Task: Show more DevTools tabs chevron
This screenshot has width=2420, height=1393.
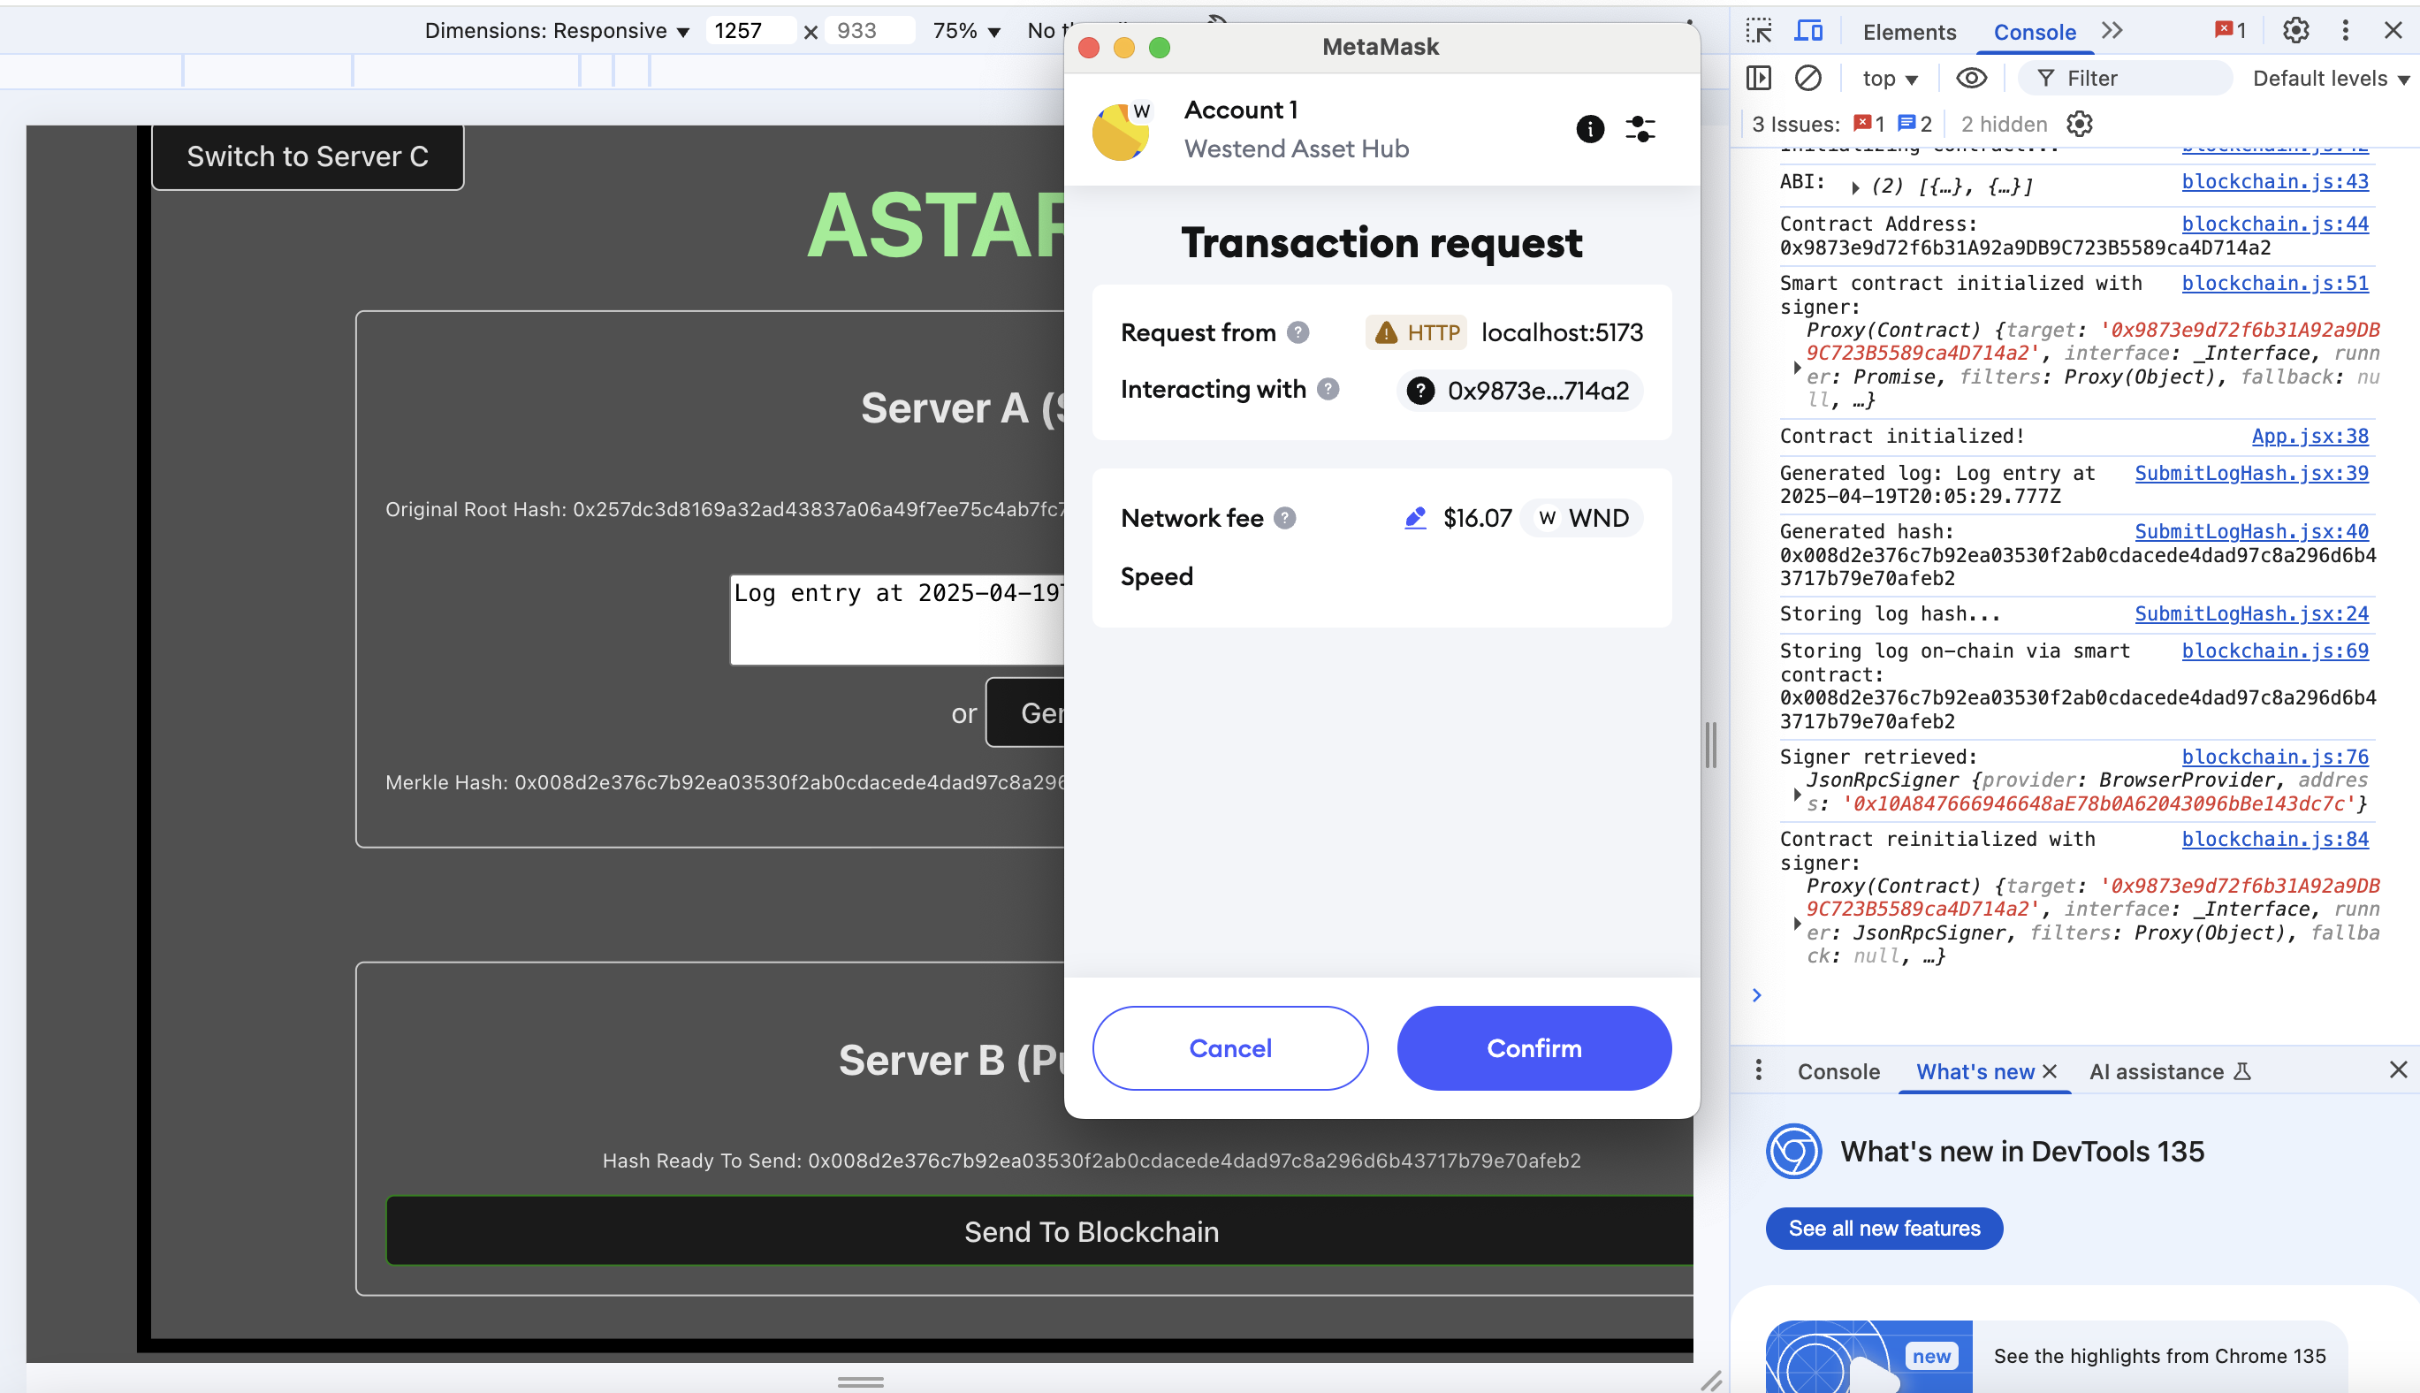Action: pos(2112,31)
